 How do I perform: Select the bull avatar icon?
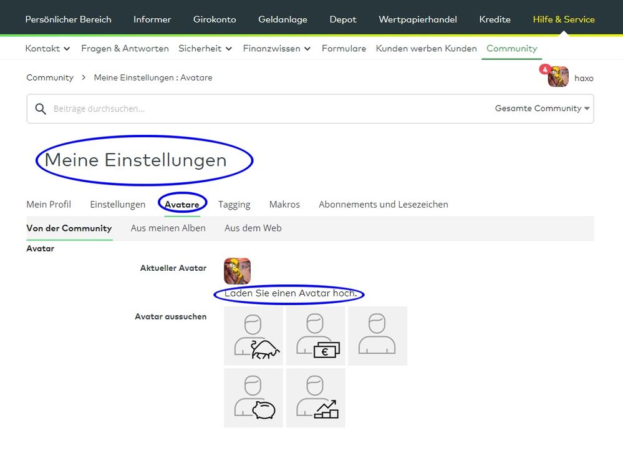coord(253,336)
